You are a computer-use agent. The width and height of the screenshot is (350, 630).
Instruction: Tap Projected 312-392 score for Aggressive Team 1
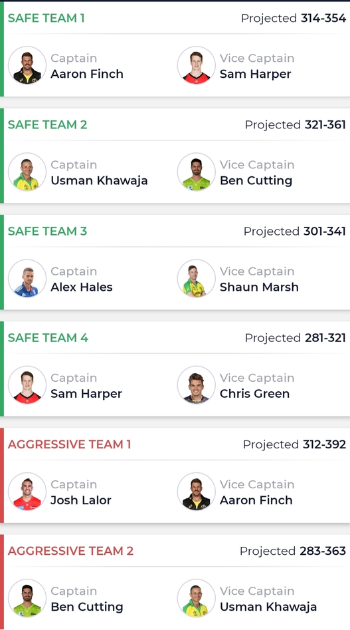pos(294,444)
